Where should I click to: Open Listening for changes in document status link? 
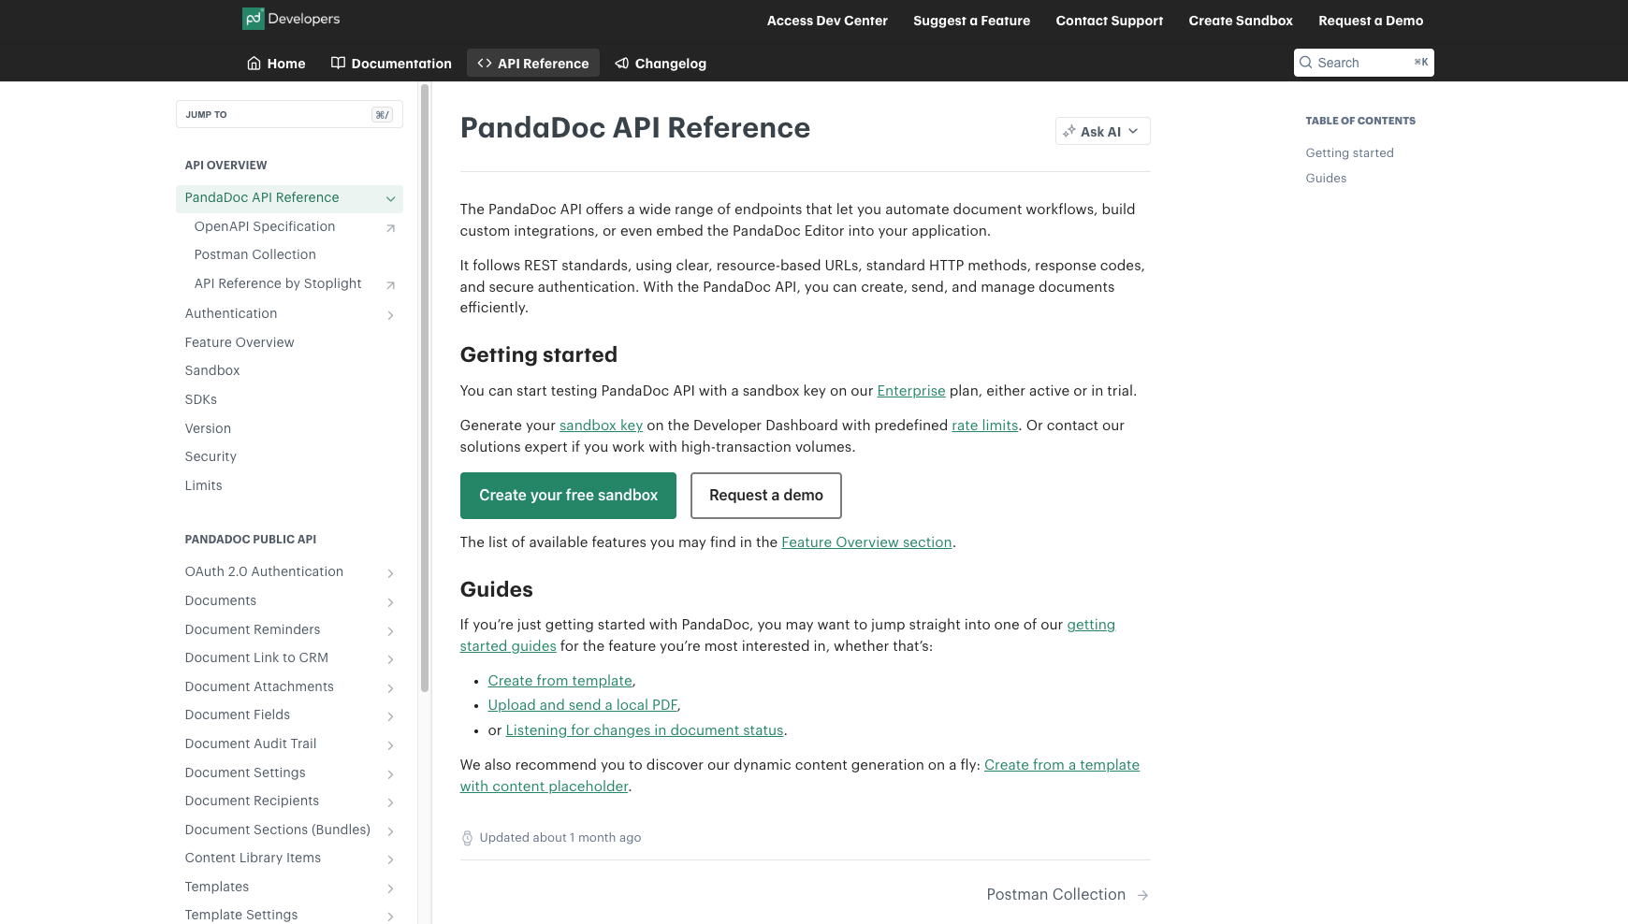coord(645,730)
